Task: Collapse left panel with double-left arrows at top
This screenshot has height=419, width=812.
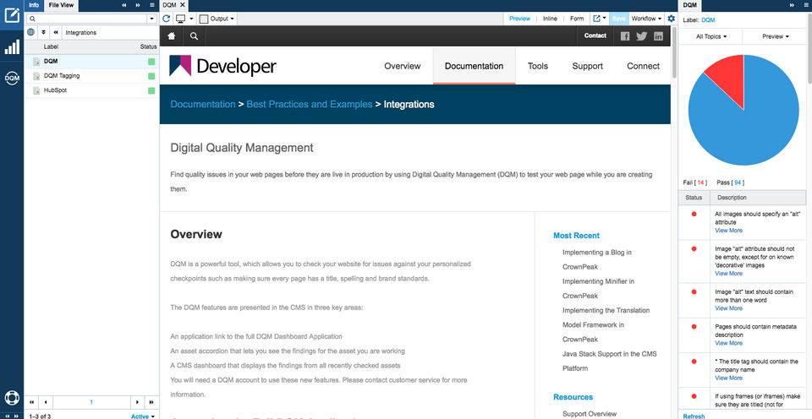Action: [x=124, y=5]
